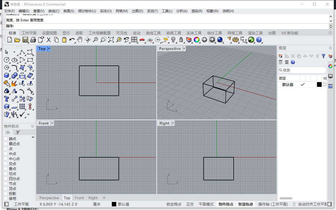
Task: Select the blue Box solid tool
Action: [x=7, y=75]
